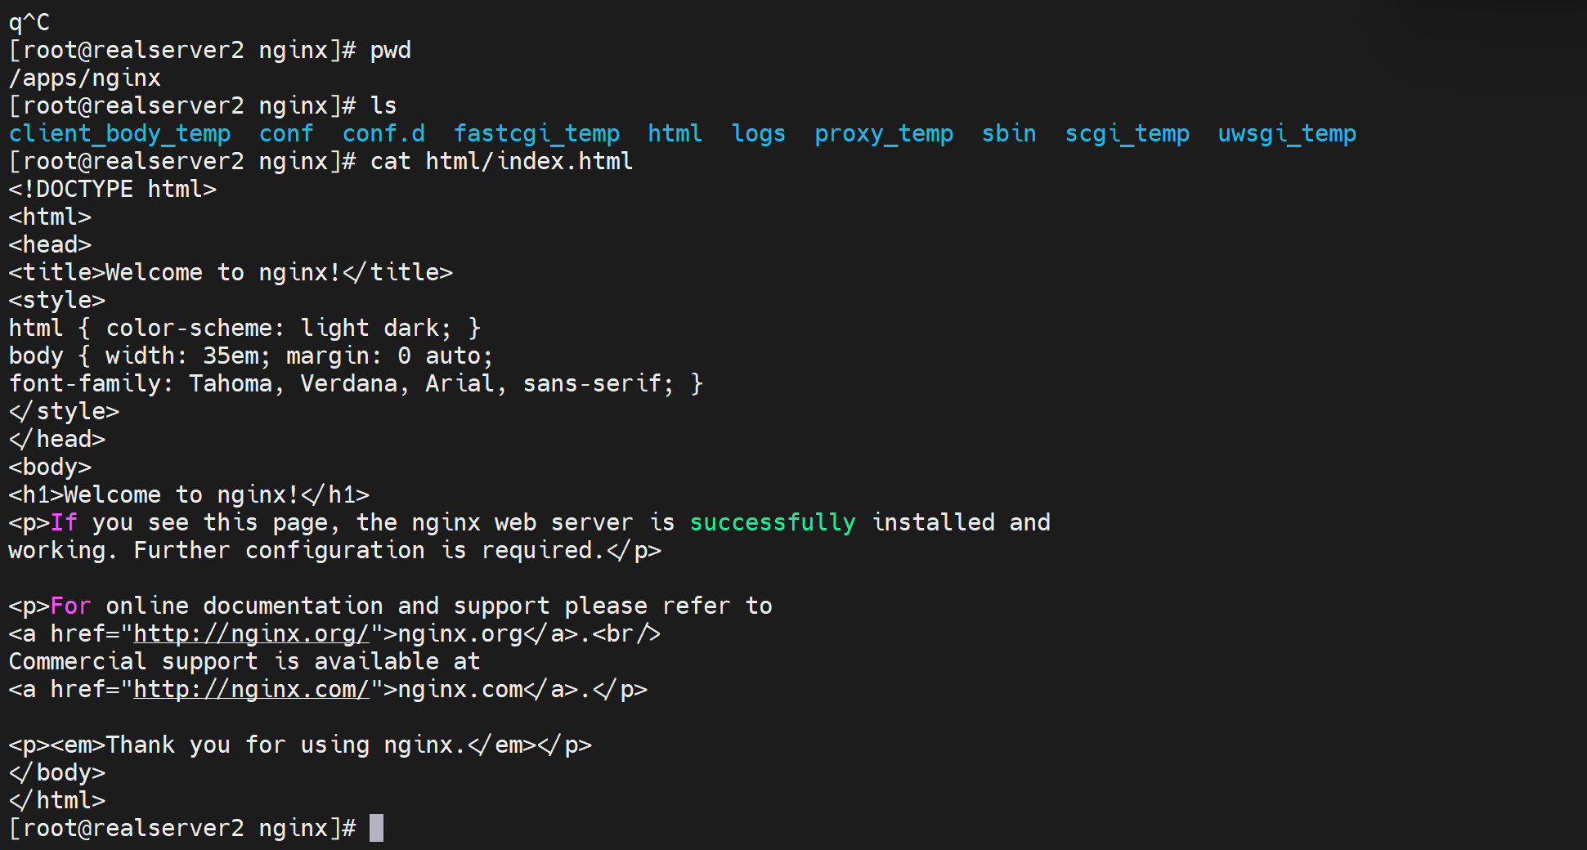This screenshot has width=1587, height=850.
Task: Click the sbin directory name
Action: click(x=1008, y=134)
